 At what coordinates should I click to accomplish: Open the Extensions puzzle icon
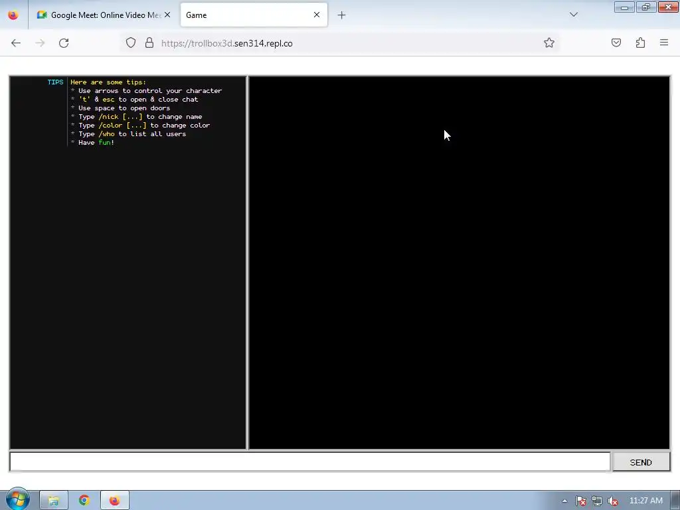pos(640,42)
